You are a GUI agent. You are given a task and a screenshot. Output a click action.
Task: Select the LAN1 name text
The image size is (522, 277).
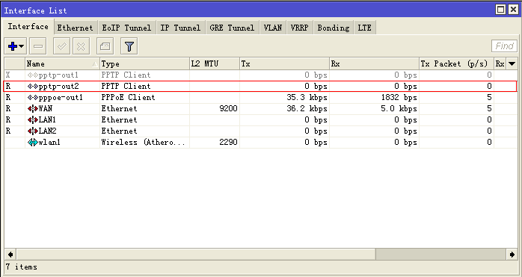pyautogui.click(x=47, y=120)
